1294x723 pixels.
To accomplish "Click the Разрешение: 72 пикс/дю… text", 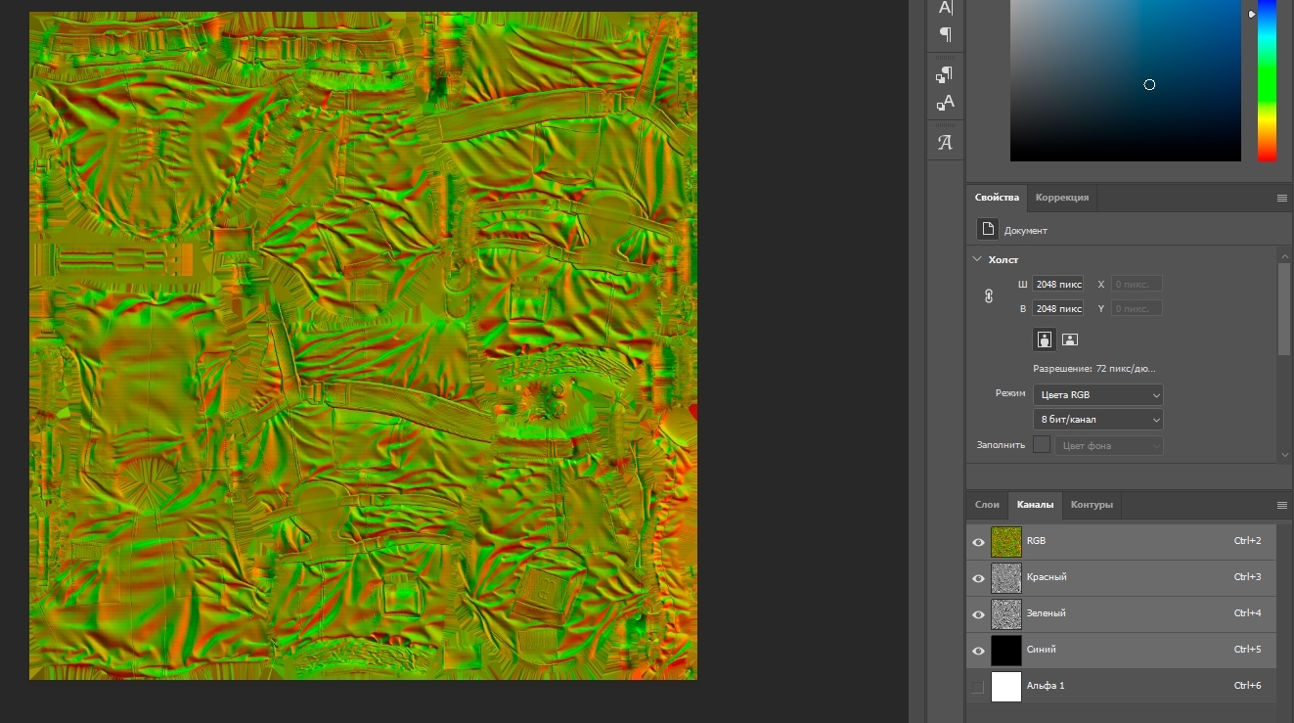I will 1094,369.
